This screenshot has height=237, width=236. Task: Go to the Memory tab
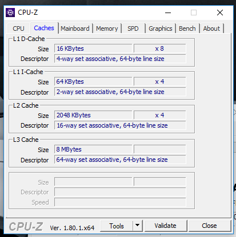tap(107, 28)
